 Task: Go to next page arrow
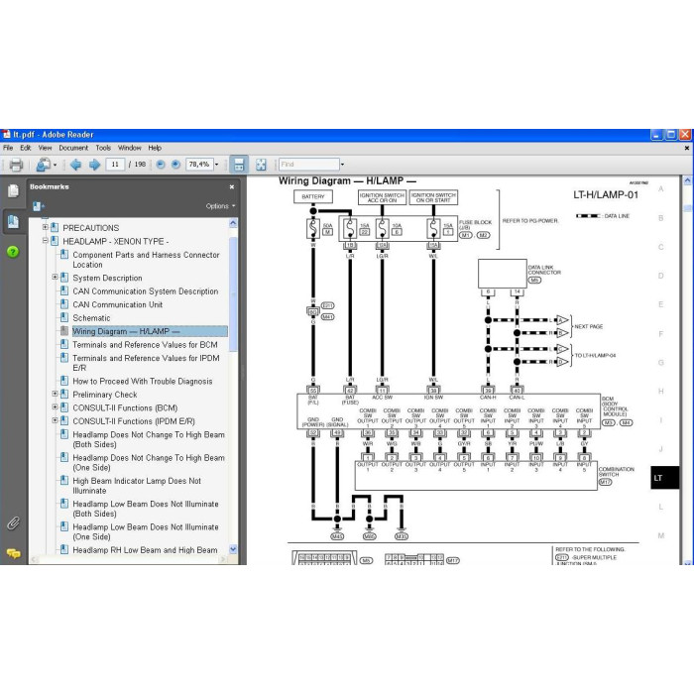[x=94, y=165]
